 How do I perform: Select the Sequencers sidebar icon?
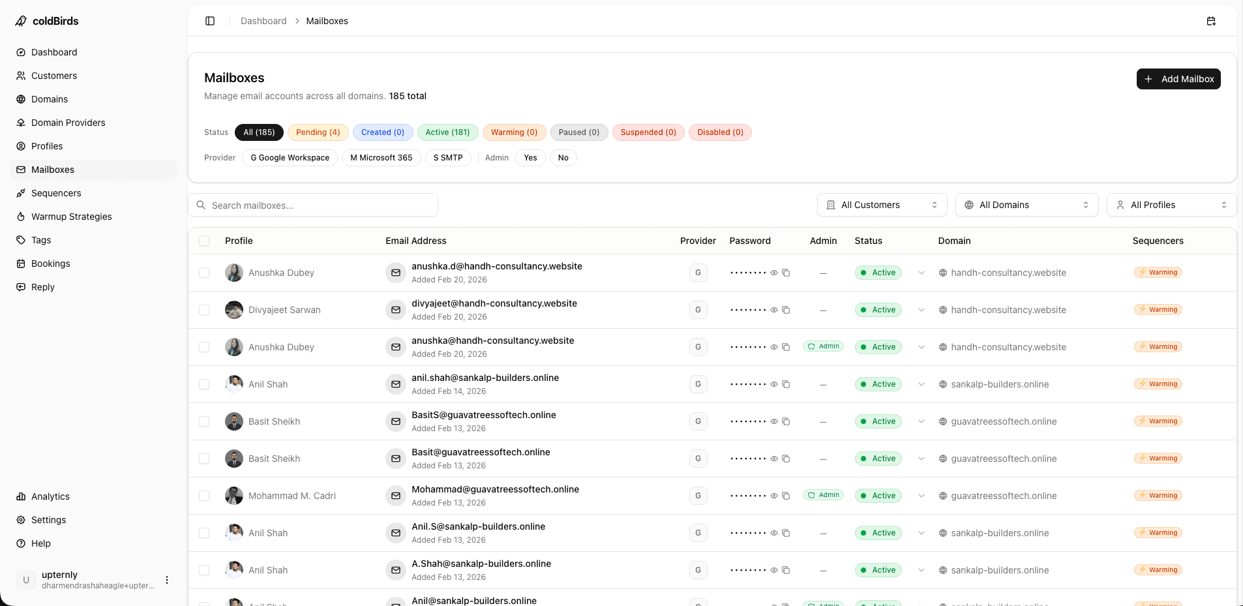tap(22, 193)
